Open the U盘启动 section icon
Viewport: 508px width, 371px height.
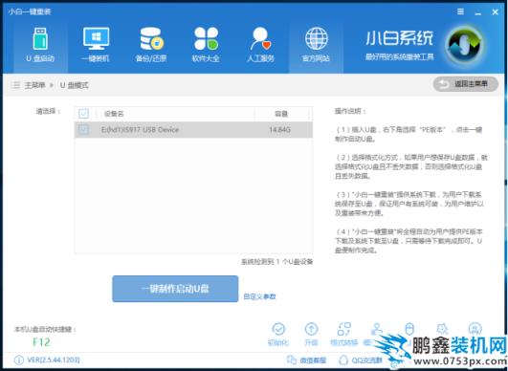(40, 39)
